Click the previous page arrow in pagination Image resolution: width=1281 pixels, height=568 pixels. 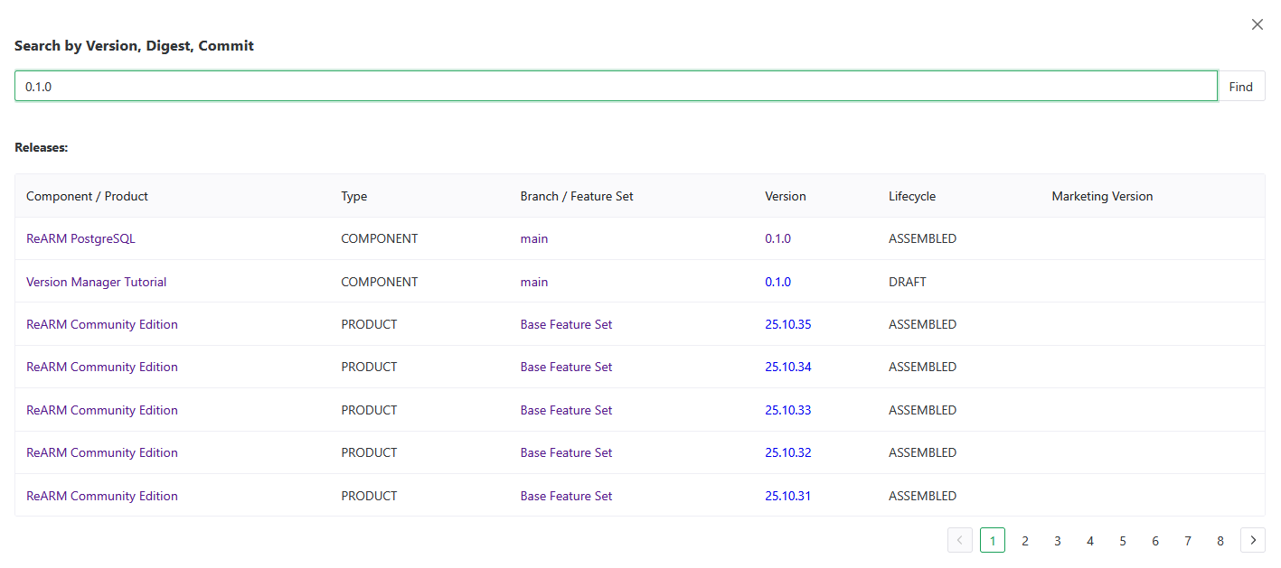pos(959,540)
